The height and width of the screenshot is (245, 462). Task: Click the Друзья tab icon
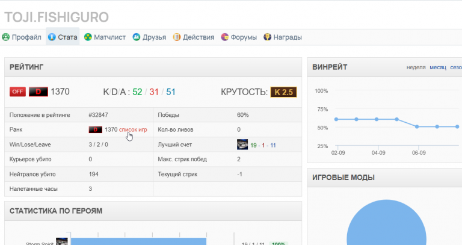click(x=136, y=37)
